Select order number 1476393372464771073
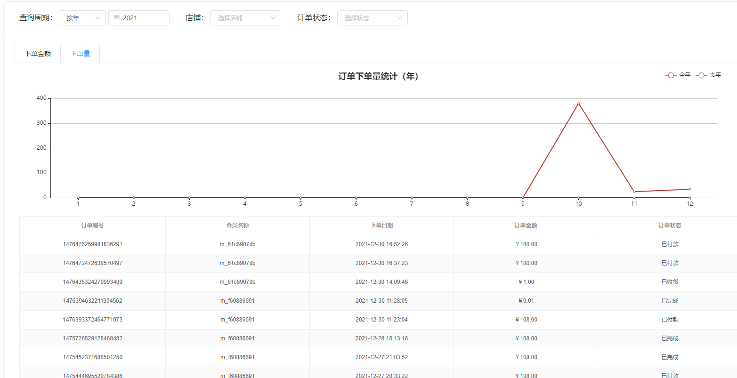Screen dimensions: 737x378 pos(92,320)
